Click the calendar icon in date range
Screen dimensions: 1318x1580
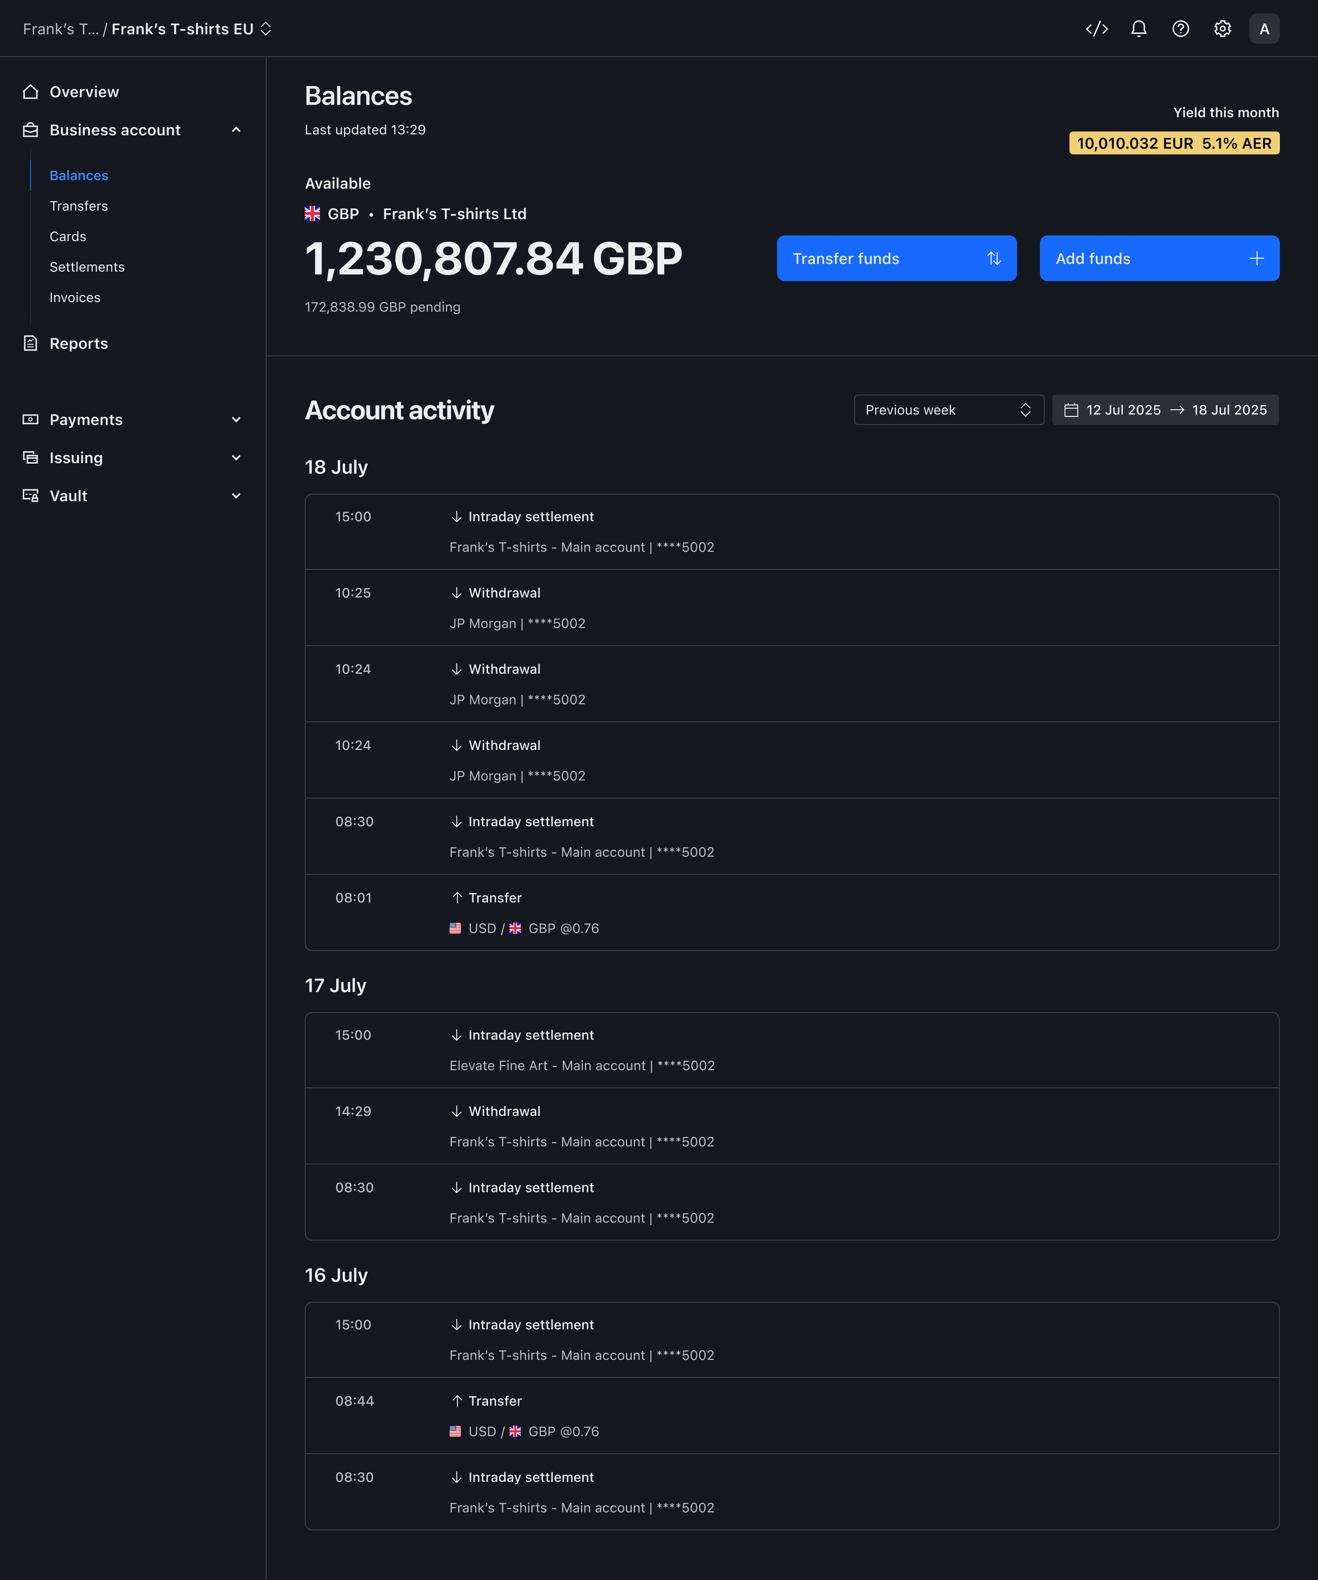click(1071, 410)
